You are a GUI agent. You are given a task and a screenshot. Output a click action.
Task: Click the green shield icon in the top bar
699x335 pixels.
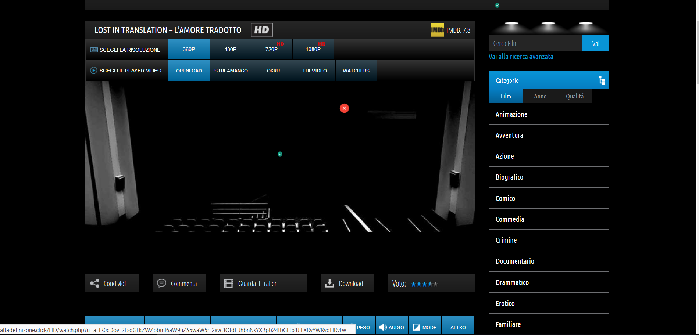point(497,5)
